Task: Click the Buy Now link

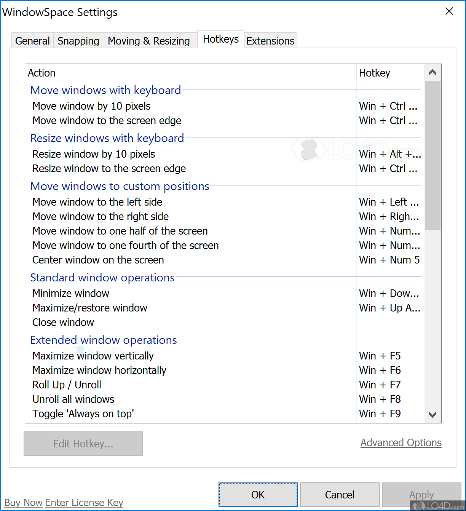Action: [23, 503]
